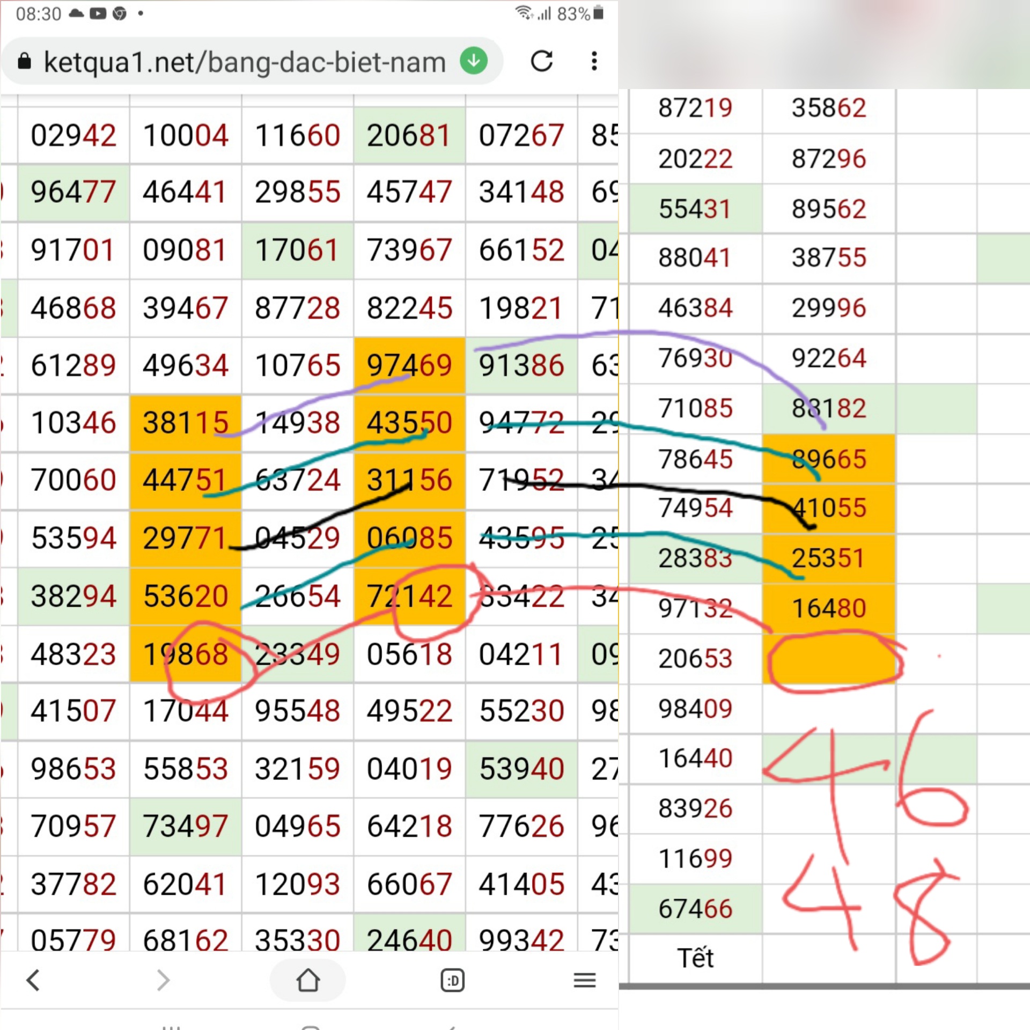Open the three-dot browser menu

point(594,61)
